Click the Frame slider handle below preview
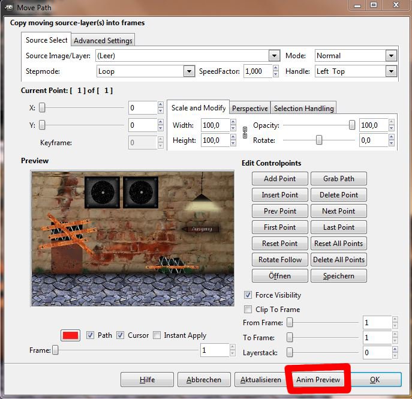Screen dimensions: 412x399 55,350
